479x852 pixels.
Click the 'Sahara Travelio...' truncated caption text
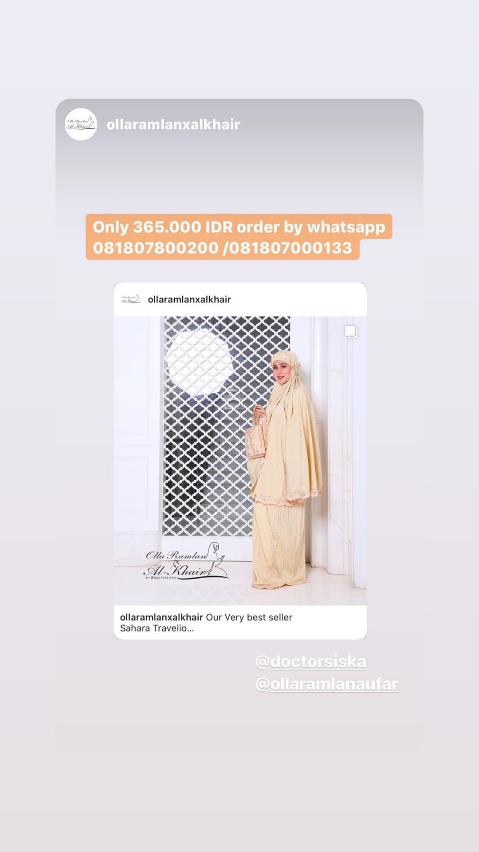157,628
